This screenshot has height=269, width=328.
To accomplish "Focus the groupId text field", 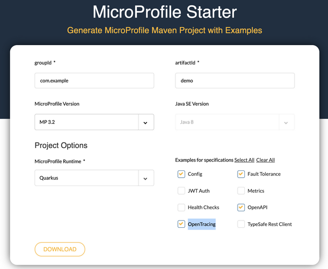I will 94,81.
